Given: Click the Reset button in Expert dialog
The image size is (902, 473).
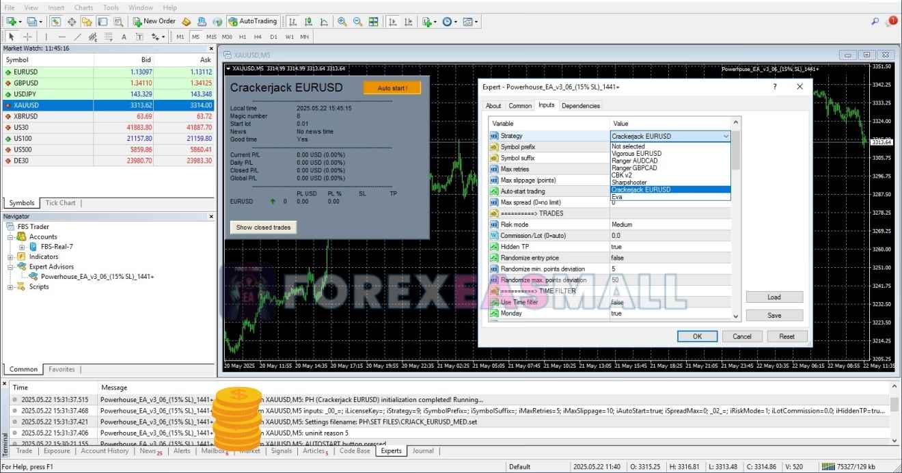Looking at the screenshot, I should tap(787, 336).
